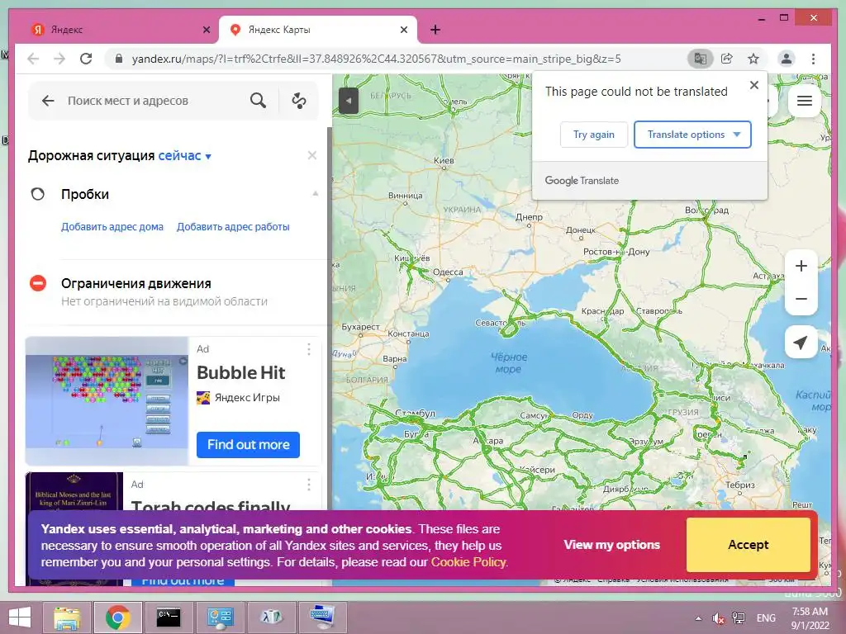Close the Яндекс Карты tab
The height and width of the screenshot is (634, 846).
pos(403,31)
